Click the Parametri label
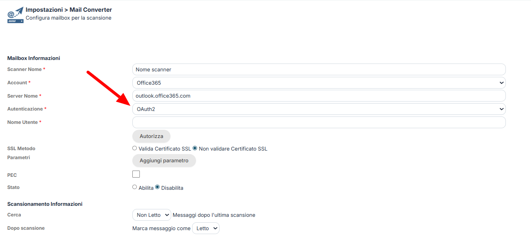Screen dimensions: 531x247 [18, 158]
